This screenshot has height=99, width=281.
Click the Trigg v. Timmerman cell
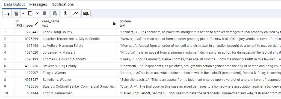click(x=79, y=93)
